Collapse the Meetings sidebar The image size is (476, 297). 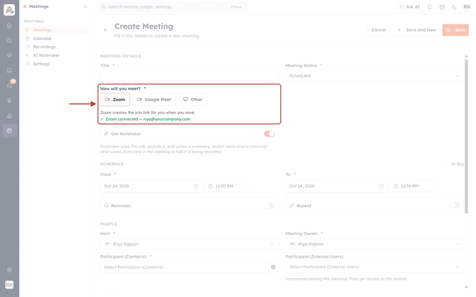click(x=85, y=7)
